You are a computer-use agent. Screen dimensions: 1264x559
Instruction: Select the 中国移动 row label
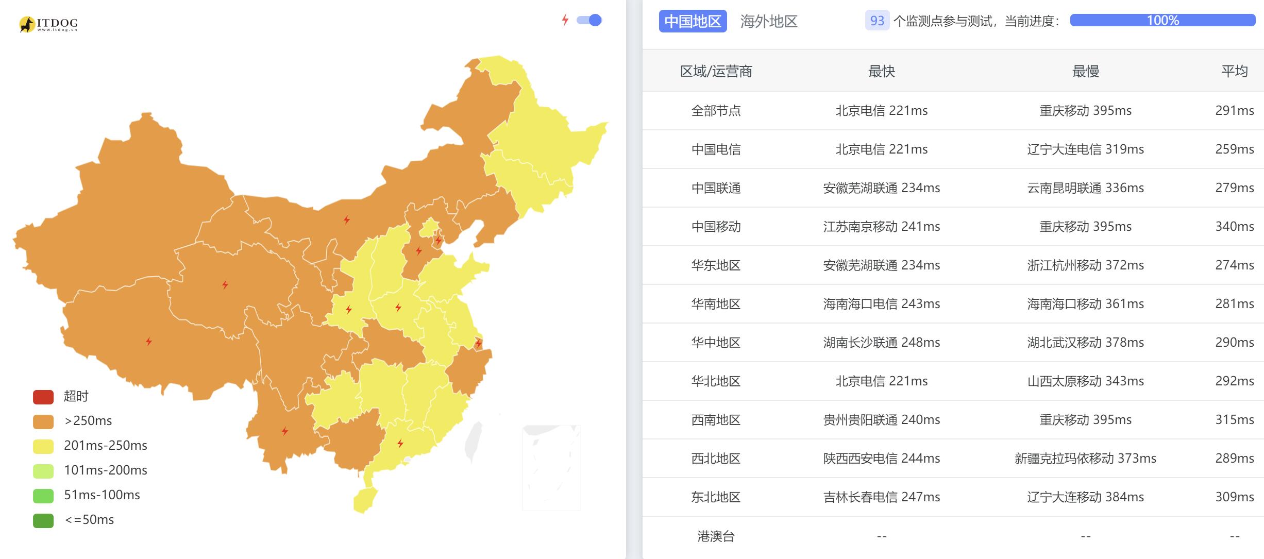pos(716,226)
